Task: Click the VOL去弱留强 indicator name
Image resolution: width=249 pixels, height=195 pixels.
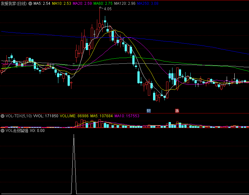Action: click(17, 131)
